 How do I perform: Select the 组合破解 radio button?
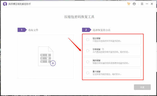[88, 40]
